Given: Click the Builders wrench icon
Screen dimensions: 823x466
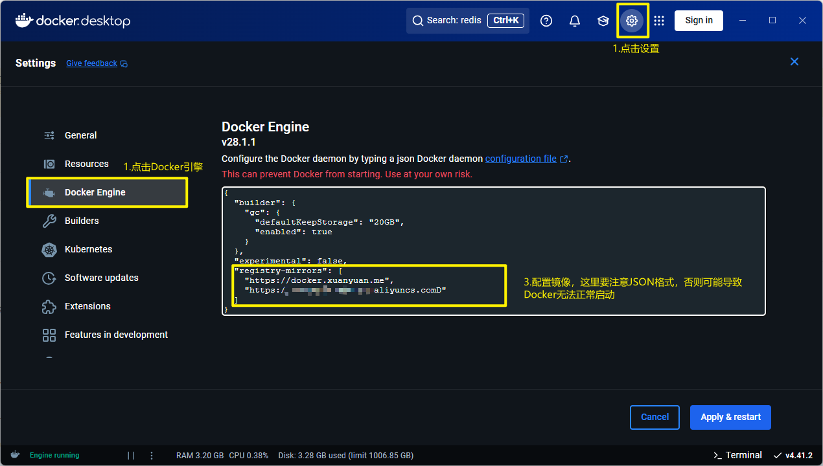Looking at the screenshot, I should click(x=49, y=221).
